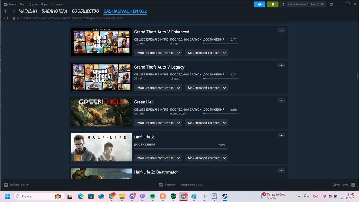Open Green Hell title link
The height and width of the screenshot is (202, 359).
144,102
